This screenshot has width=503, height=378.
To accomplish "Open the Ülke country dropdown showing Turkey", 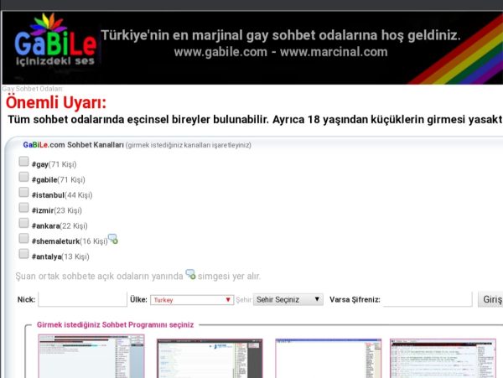I will pos(192,300).
